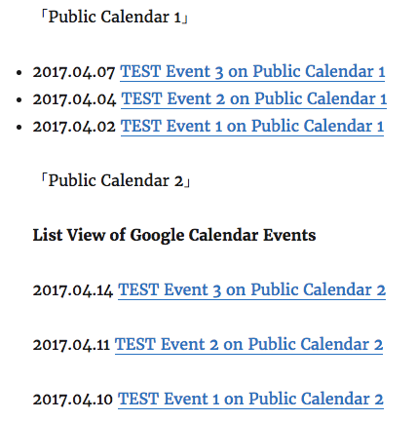This screenshot has width=417, height=421.
Task: Click the 「Public Calendar 2」 label
Action: [115, 181]
